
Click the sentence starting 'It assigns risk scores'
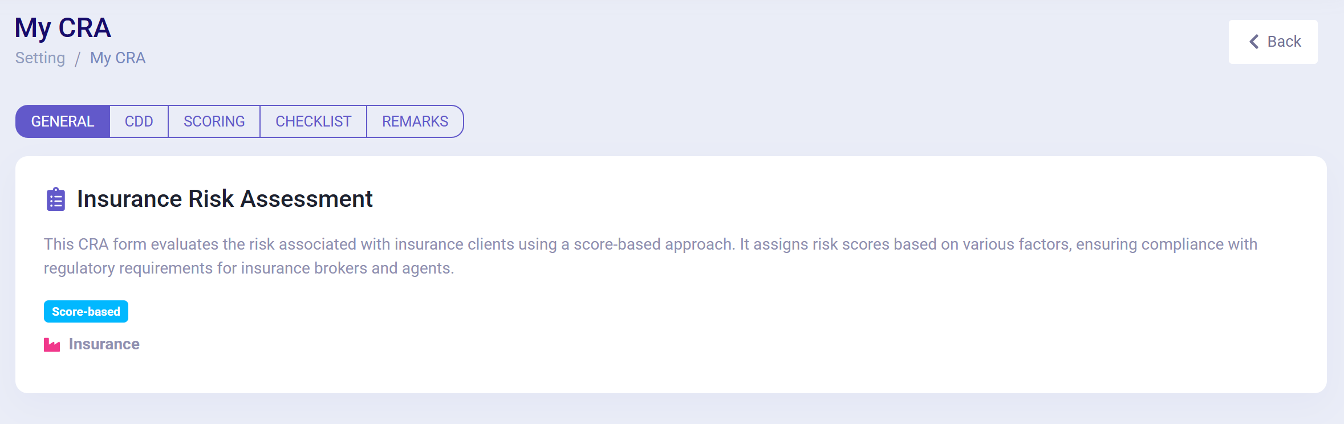pos(998,244)
